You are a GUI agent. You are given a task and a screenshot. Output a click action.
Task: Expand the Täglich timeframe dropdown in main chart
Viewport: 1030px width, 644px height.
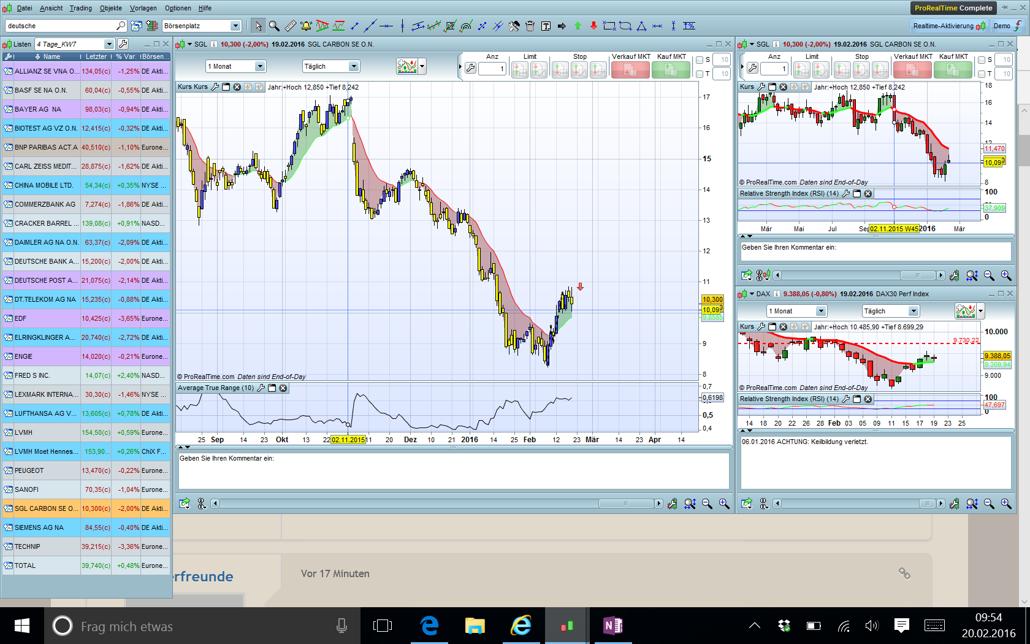(354, 66)
